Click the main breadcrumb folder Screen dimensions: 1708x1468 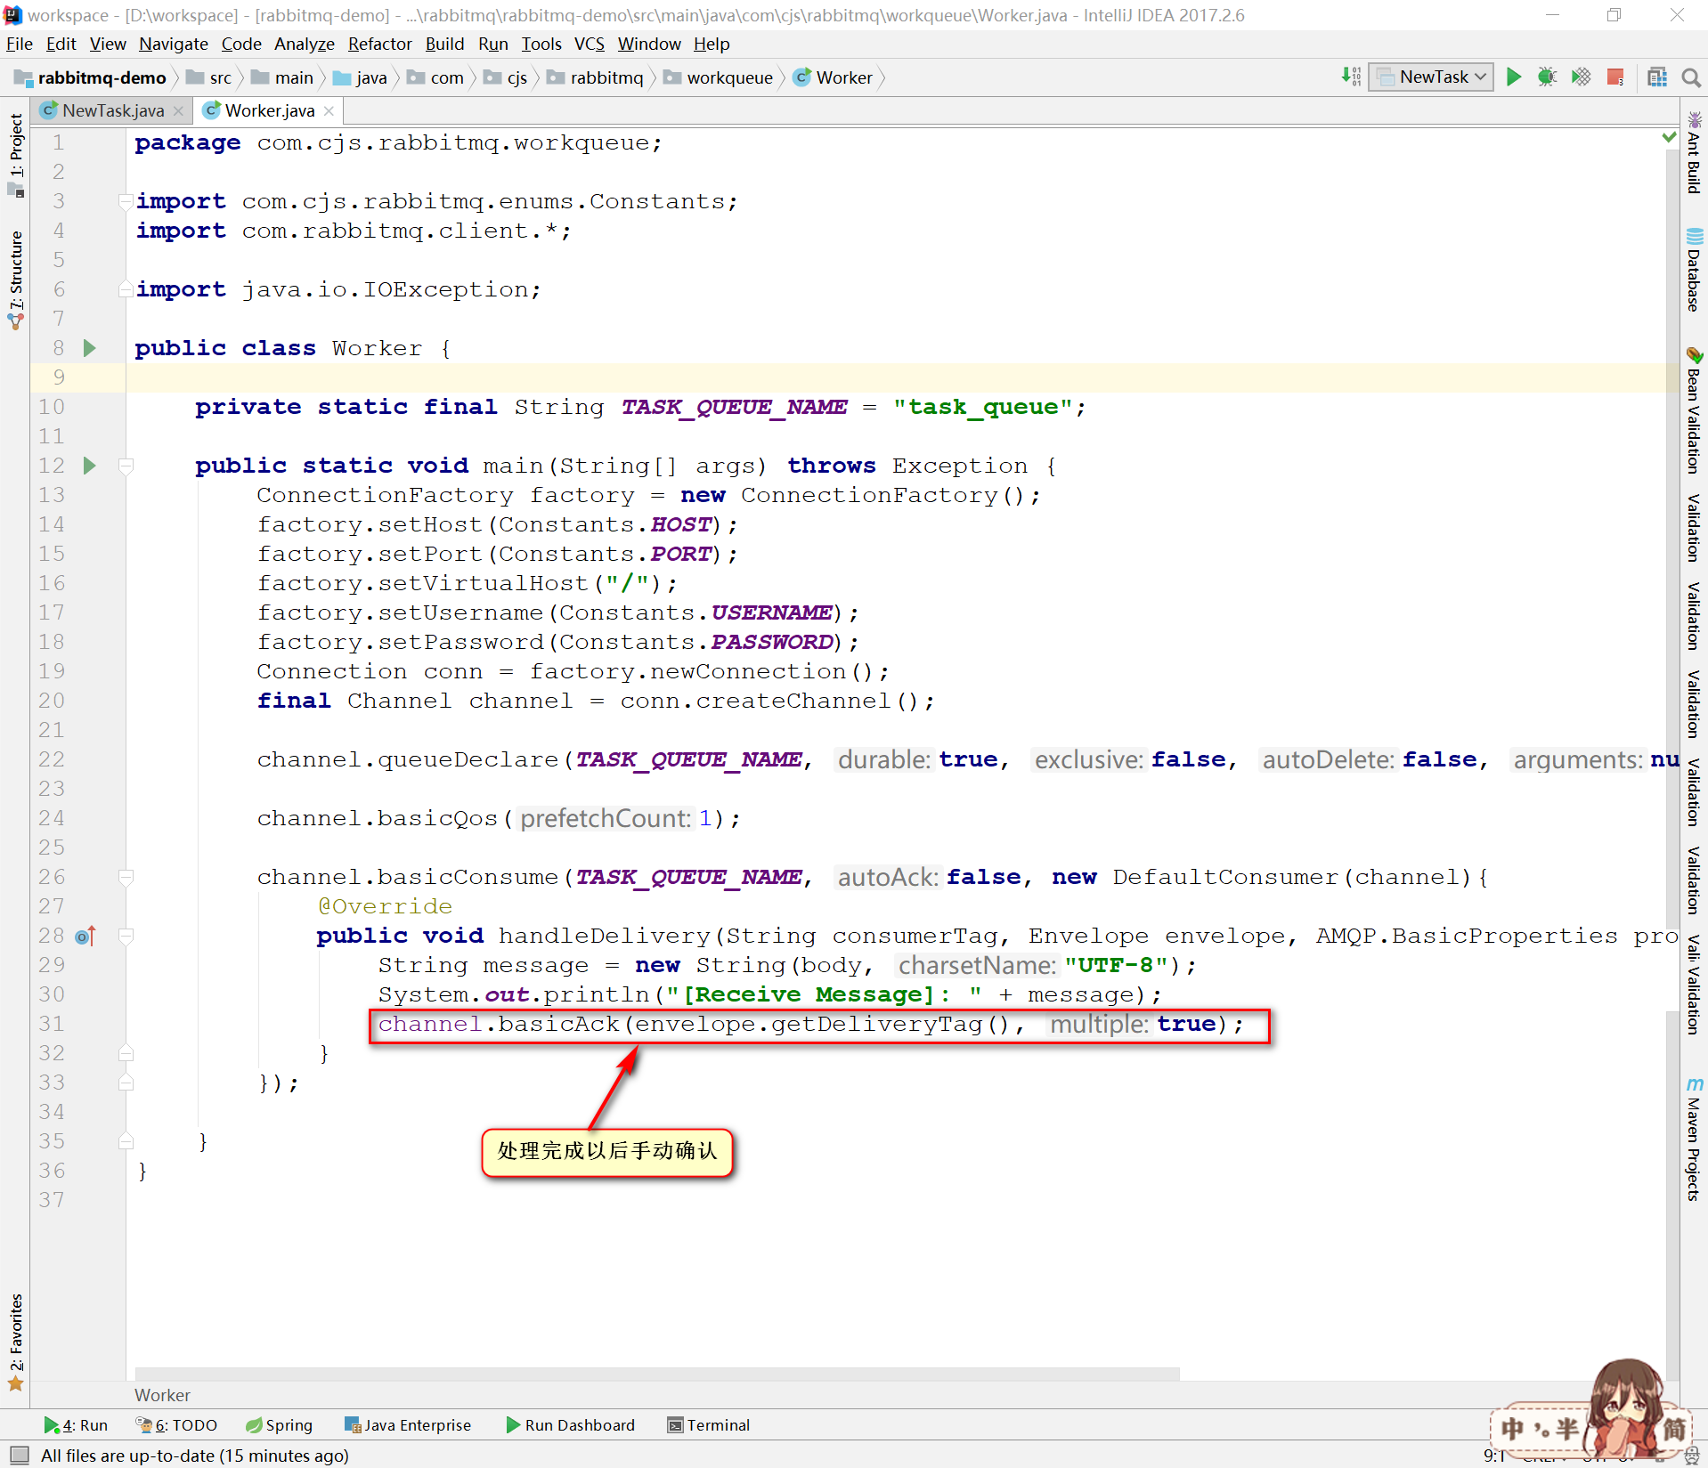pos(282,77)
